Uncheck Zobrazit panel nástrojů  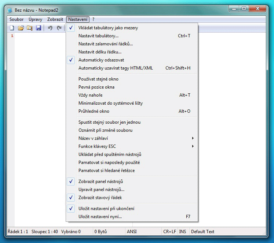point(132,182)
